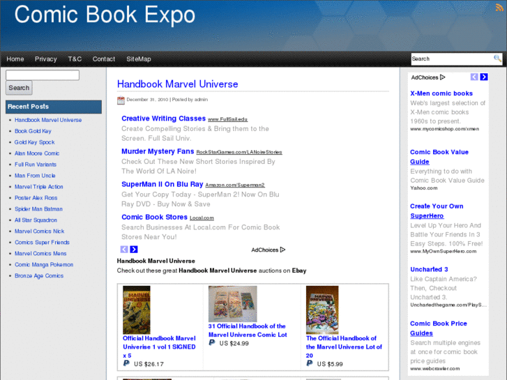Click the Murder Mystery Fans ad
Screen dimensions: 507x380
[158, 151]
